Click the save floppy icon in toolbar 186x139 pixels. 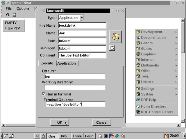click(x=14, y=15)
